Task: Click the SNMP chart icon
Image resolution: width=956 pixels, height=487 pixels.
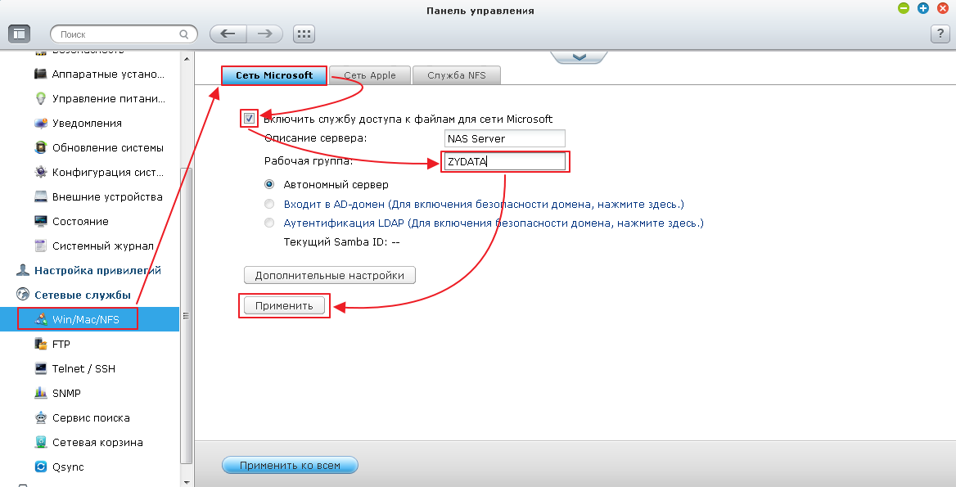Action: (40, 393)
